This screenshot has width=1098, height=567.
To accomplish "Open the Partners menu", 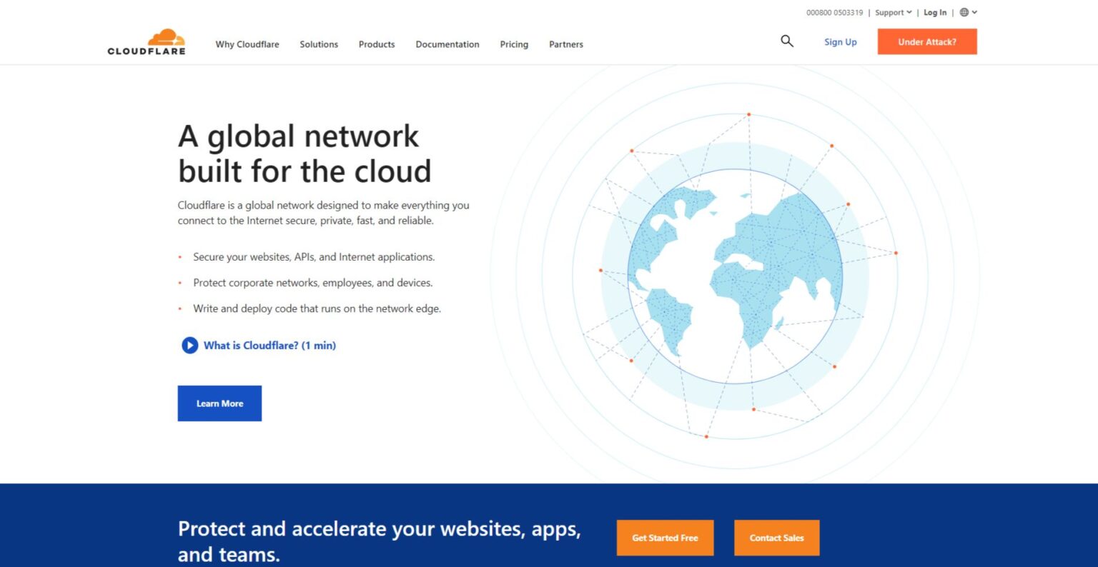I will 566,44.
